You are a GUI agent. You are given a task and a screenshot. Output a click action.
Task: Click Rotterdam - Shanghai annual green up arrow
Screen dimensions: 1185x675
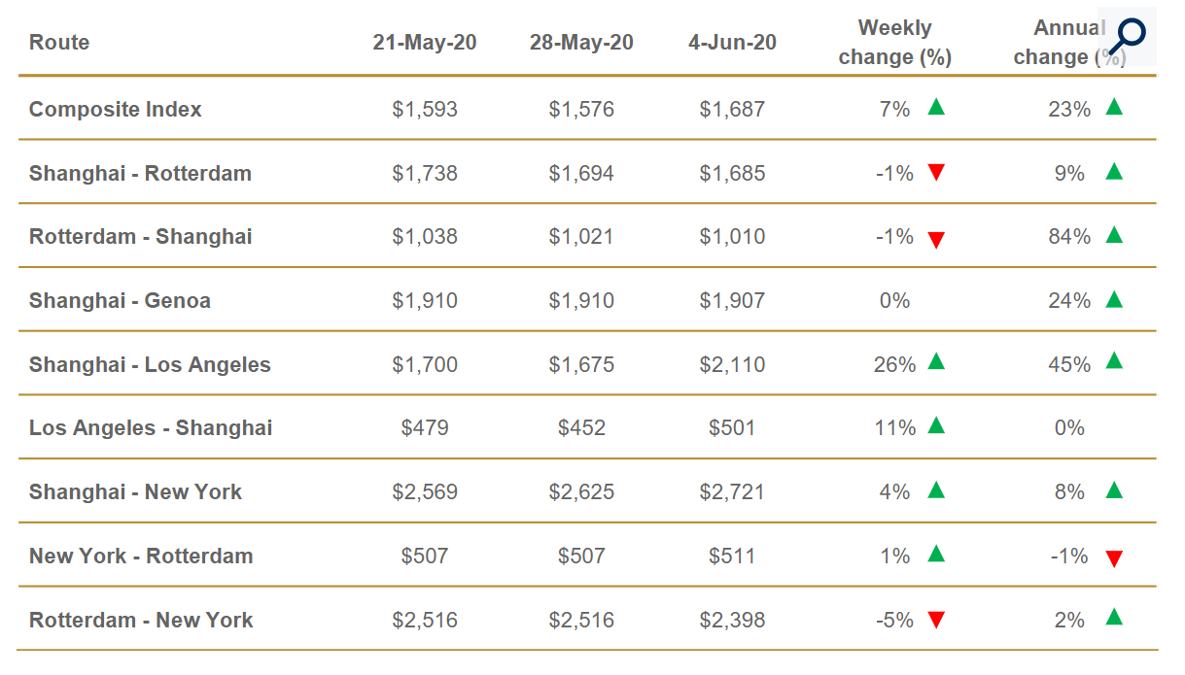tap(1114, 235)
